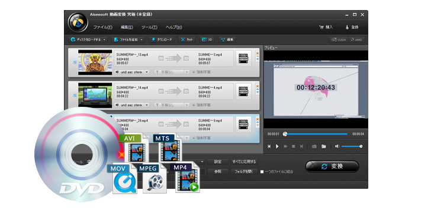The height and width of the screenshot is (213, 434).
Task: Take a snapshot with the camera icon
Action: [x=314, y=146]
